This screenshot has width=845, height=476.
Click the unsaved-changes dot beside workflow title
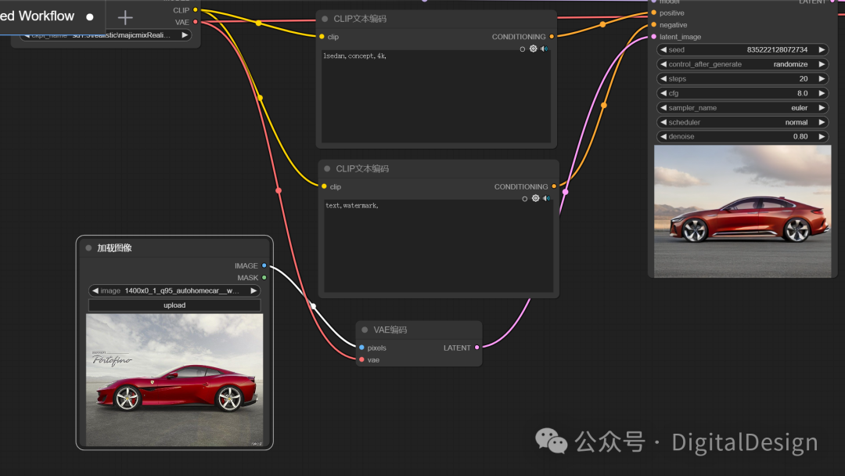(88, 16)
